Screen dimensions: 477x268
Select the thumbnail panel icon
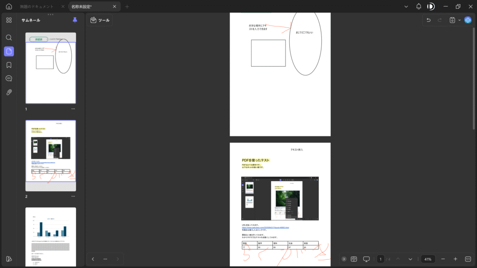click(x=9, y=51)
